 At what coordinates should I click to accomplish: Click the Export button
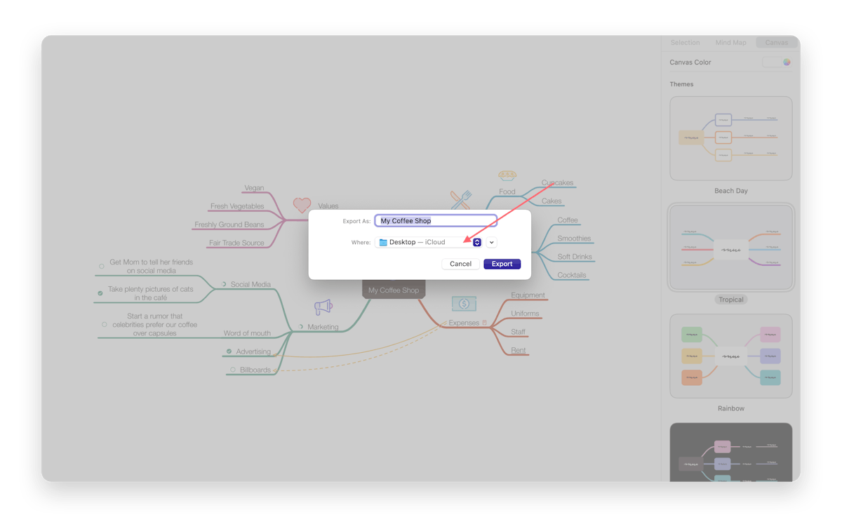tap(502, 264)
